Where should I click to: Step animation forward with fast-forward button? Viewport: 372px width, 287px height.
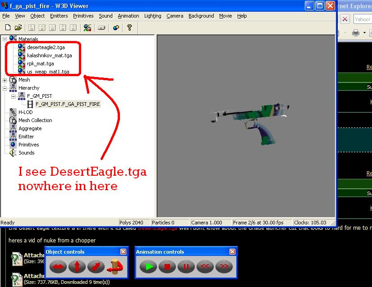pyautogui.click(x=224, y=266)
